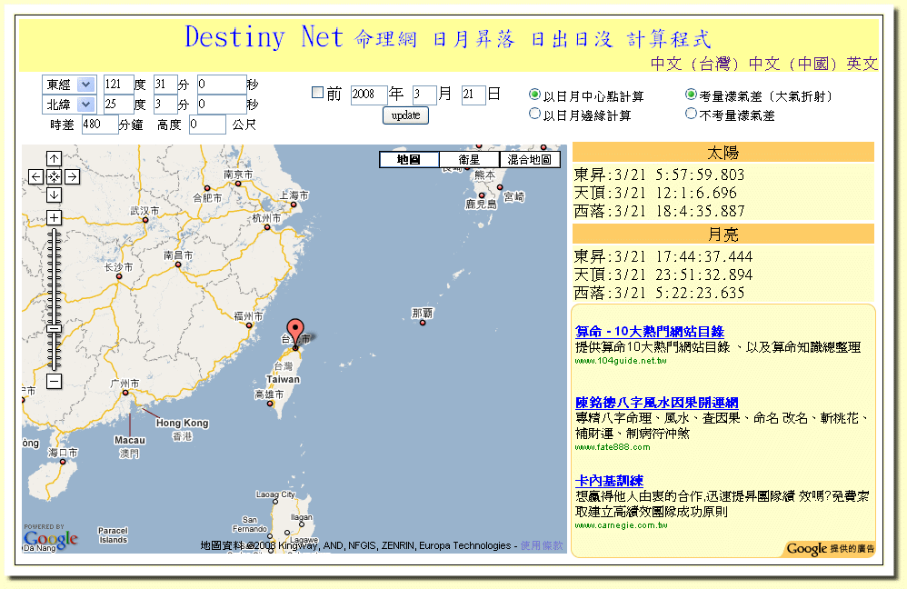Select 不考量濛氣差 radio option
907x589 pixels.
[691, 115]
